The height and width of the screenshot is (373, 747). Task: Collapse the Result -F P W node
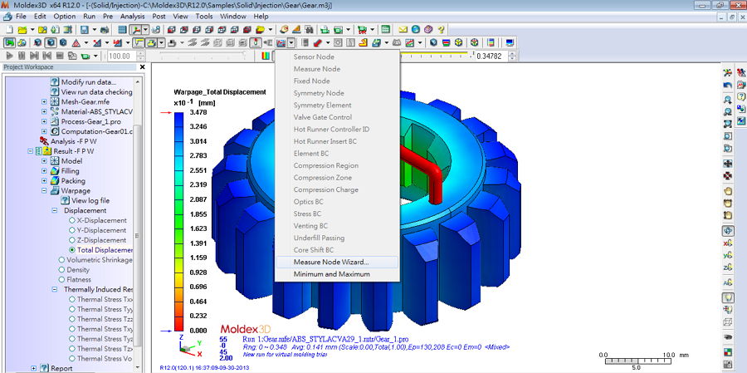[x=31, y=151]
